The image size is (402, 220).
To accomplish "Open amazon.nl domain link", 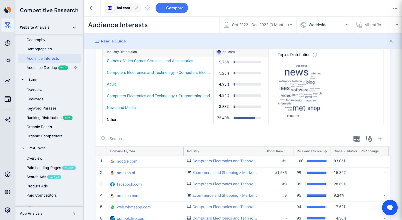I will (x=126, y=173).
